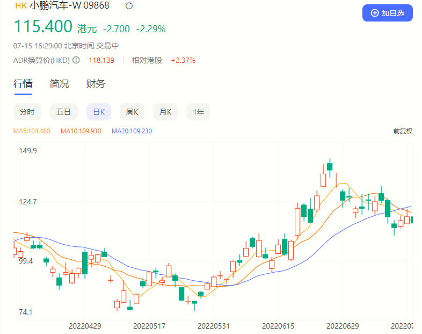Click the ADR price info icon

[x=76, y=60]
